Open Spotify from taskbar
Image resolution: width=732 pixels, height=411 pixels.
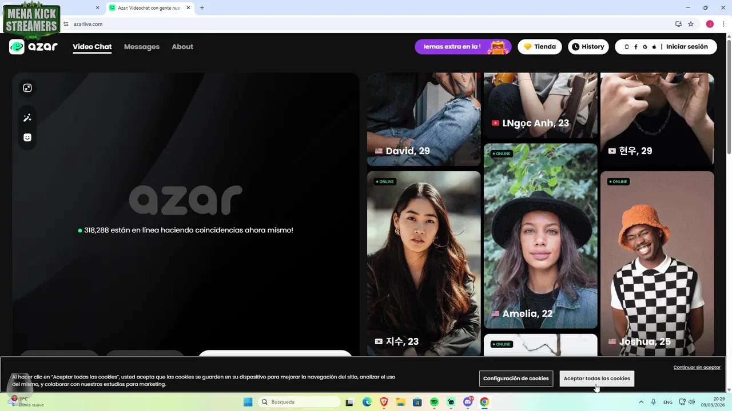tap(434, 402)
